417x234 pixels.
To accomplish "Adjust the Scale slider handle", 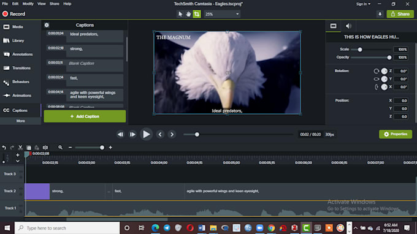I will (x=360, y=50).
